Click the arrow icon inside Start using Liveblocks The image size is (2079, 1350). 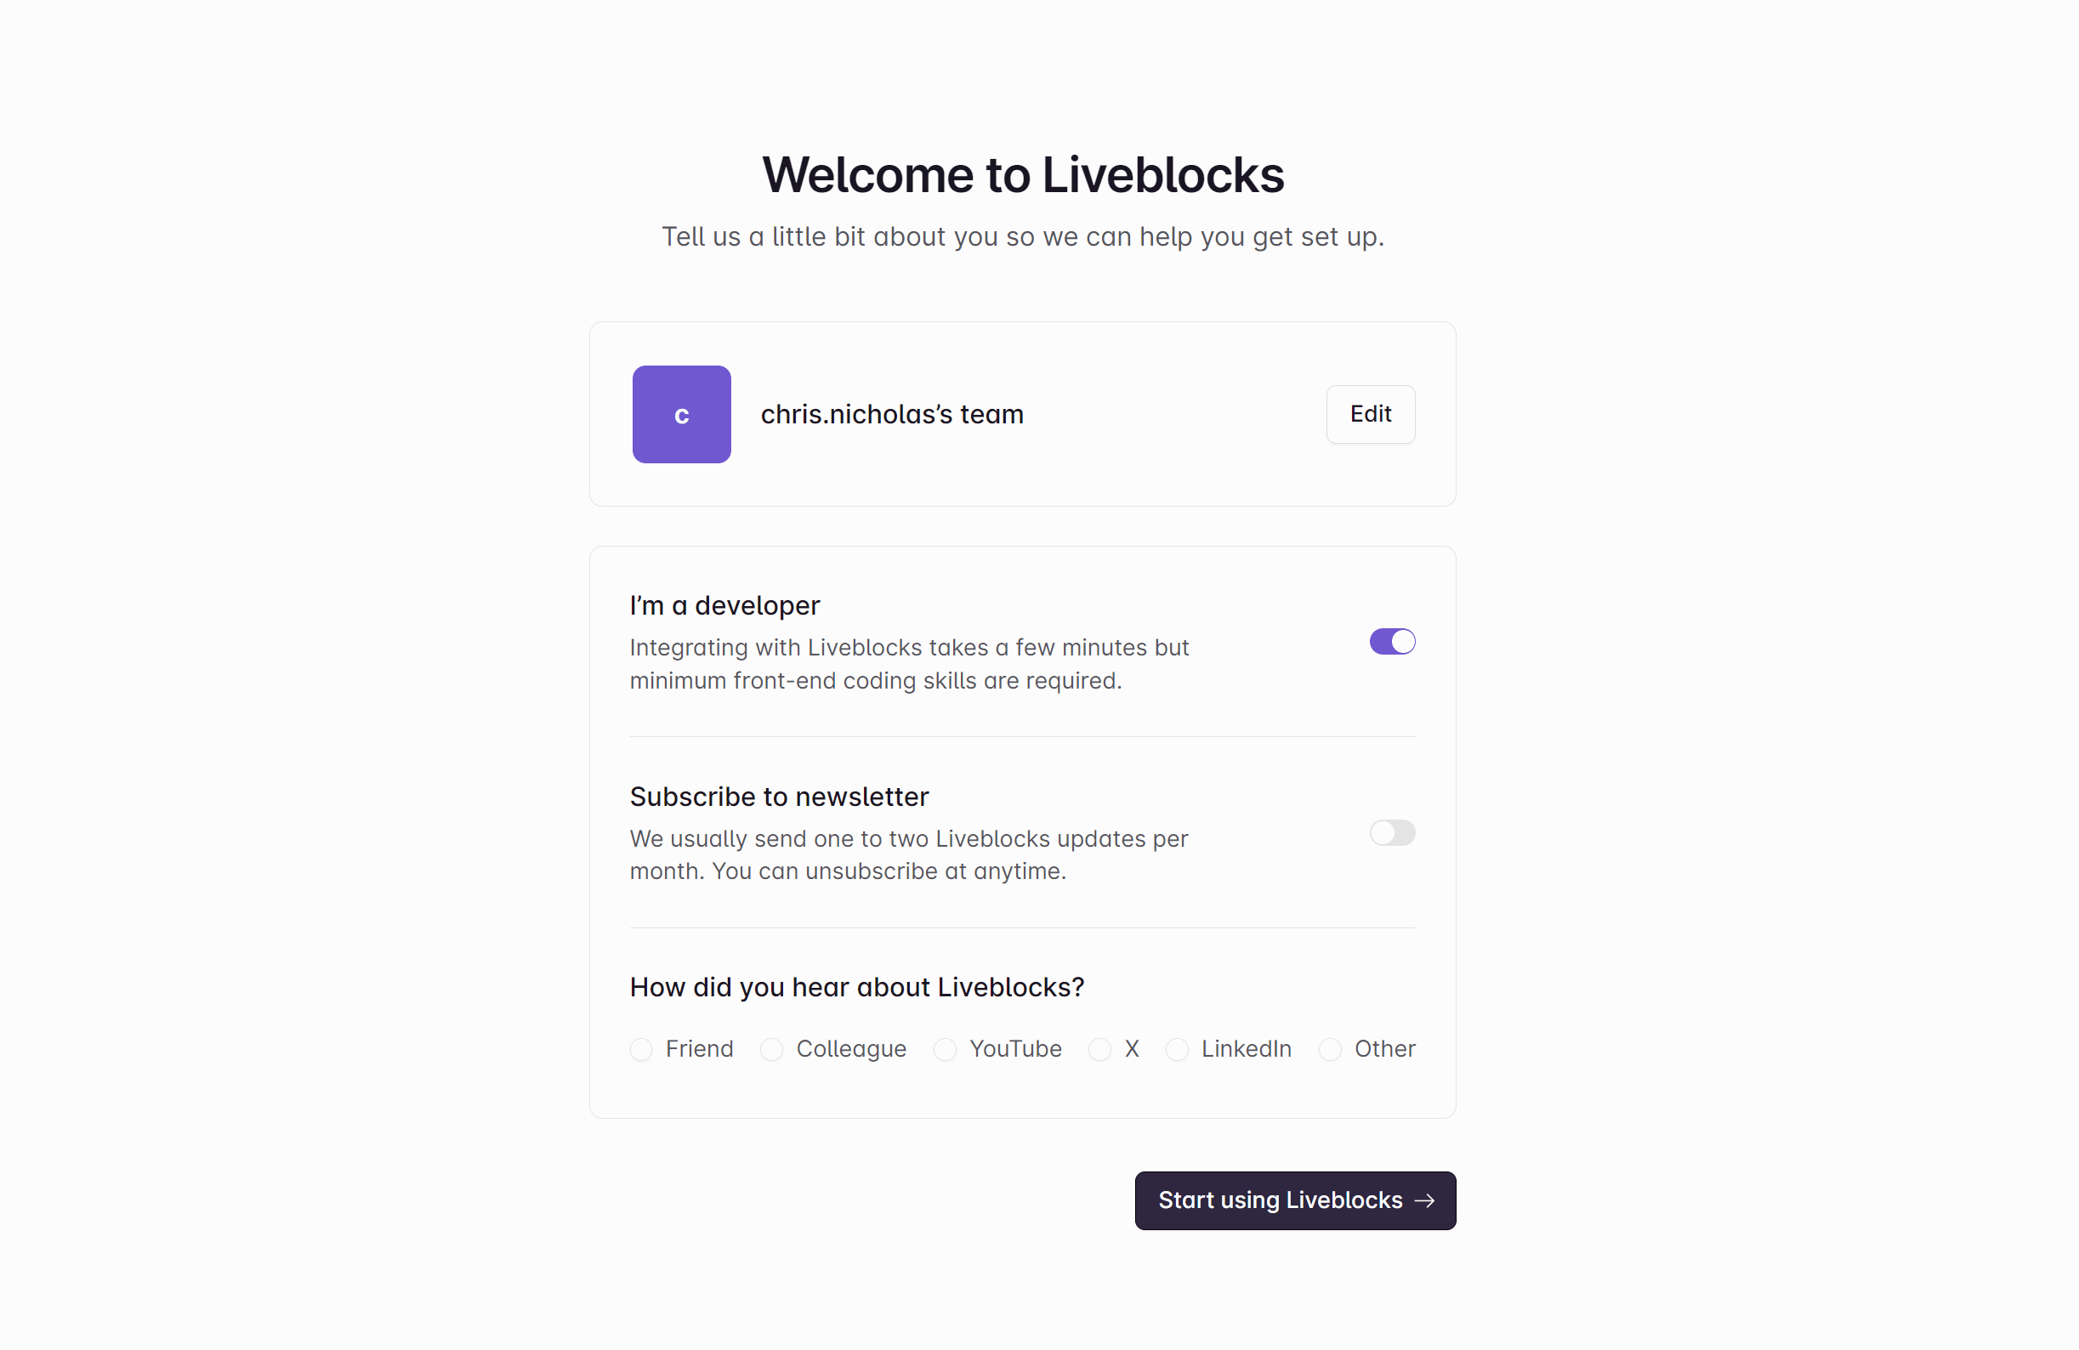tap(1424, 1200)
